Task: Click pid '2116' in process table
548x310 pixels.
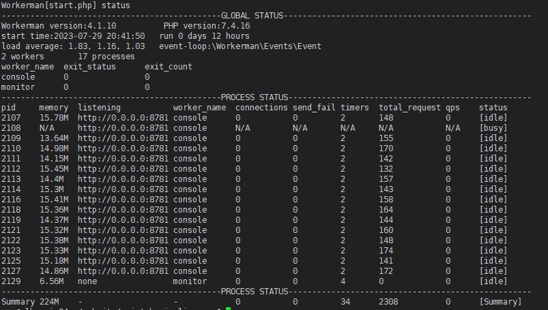Action: (x=11, y=200)
